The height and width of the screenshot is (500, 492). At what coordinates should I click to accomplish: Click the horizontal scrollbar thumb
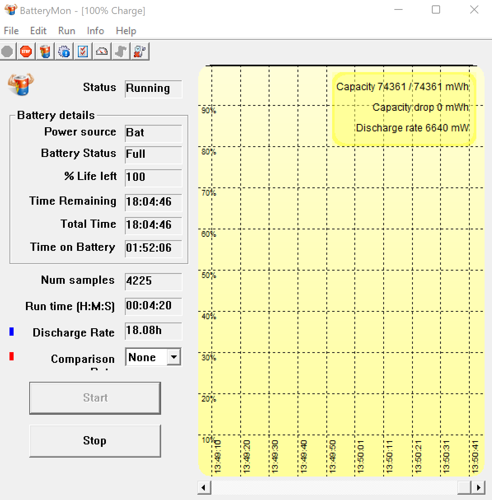(464, 488)
